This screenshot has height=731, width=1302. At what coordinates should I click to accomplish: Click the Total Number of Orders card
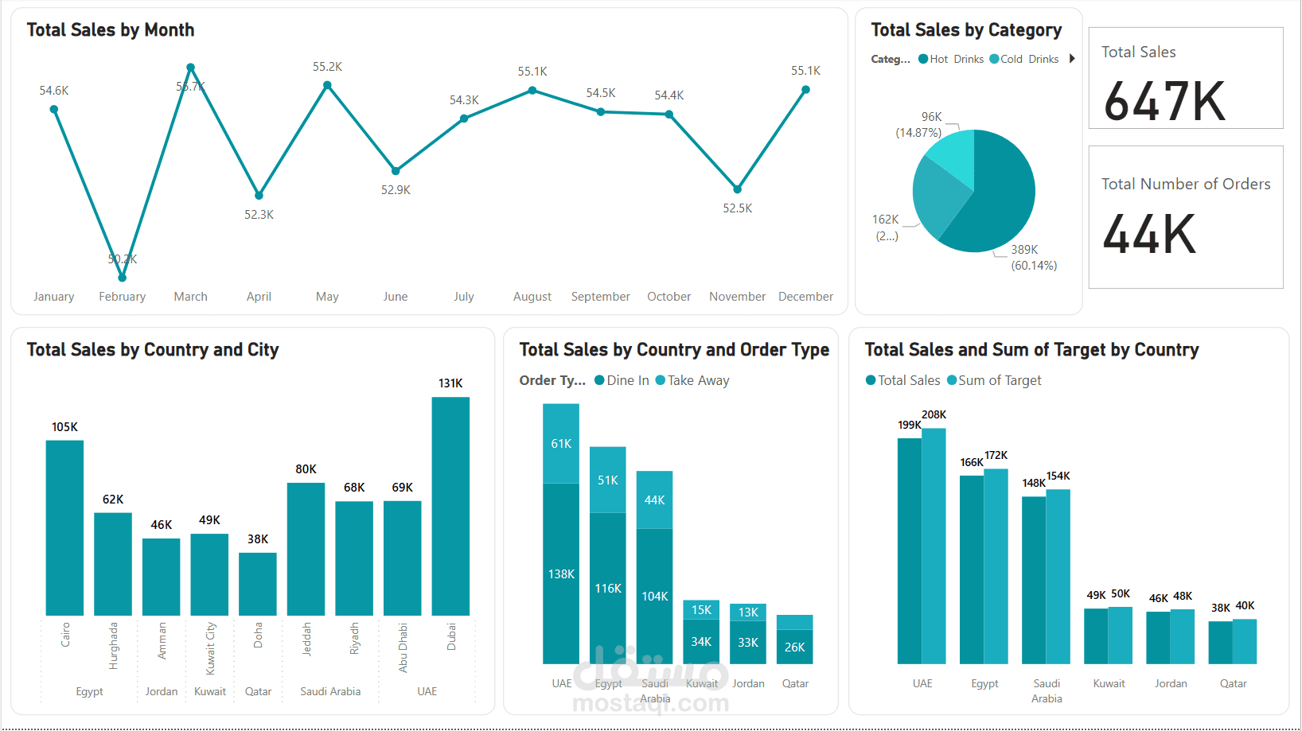pos(1185,217)
